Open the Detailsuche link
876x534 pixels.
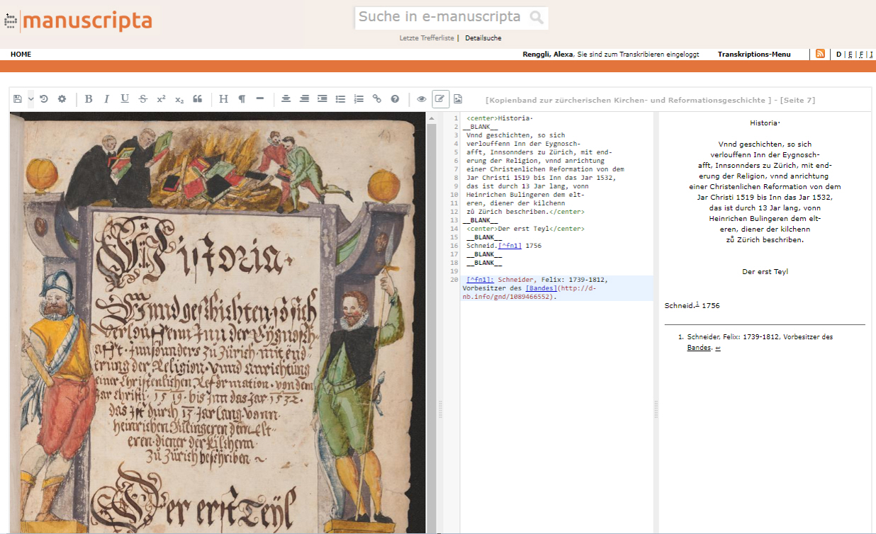(x=484, y=38)
